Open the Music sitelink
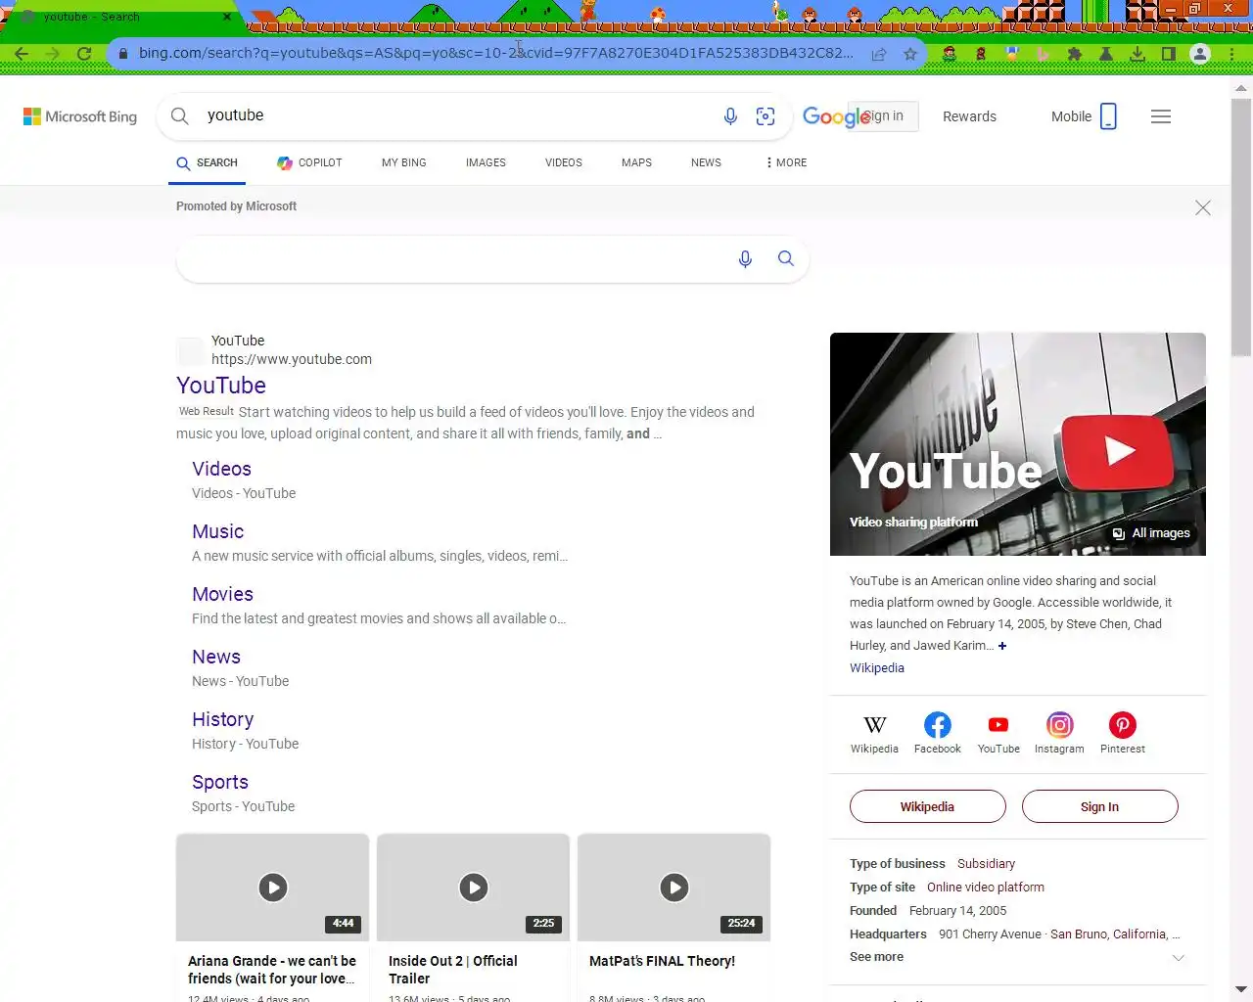Viewport: 1253px width, 1002px height. point(217,531)
